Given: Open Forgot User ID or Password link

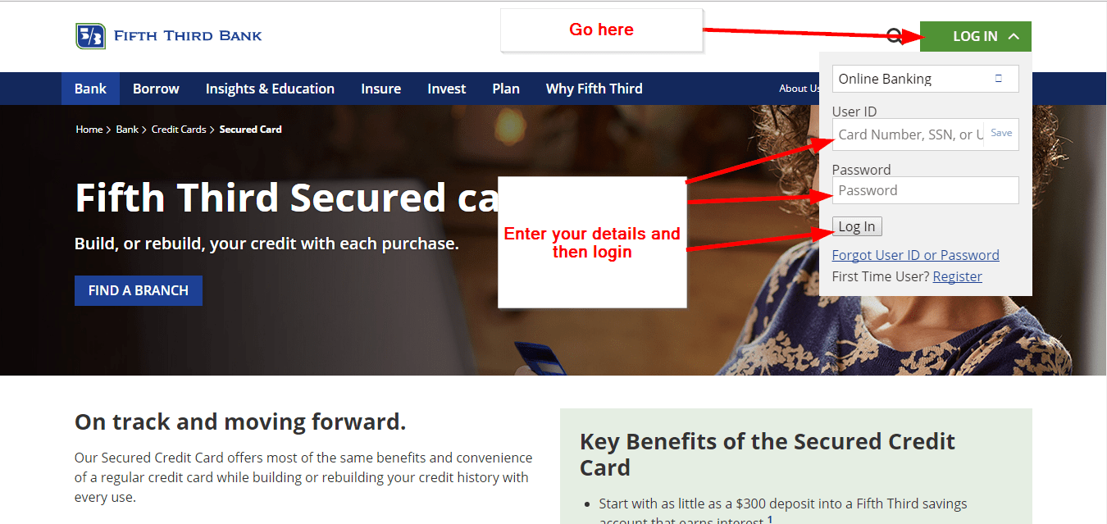Looking at the screenshot, I should [x=915, y=255].
